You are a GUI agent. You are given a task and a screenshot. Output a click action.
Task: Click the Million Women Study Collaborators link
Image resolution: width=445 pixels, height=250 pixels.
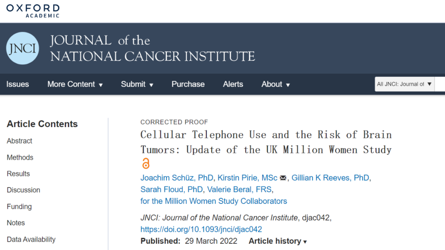coord(213,201)
